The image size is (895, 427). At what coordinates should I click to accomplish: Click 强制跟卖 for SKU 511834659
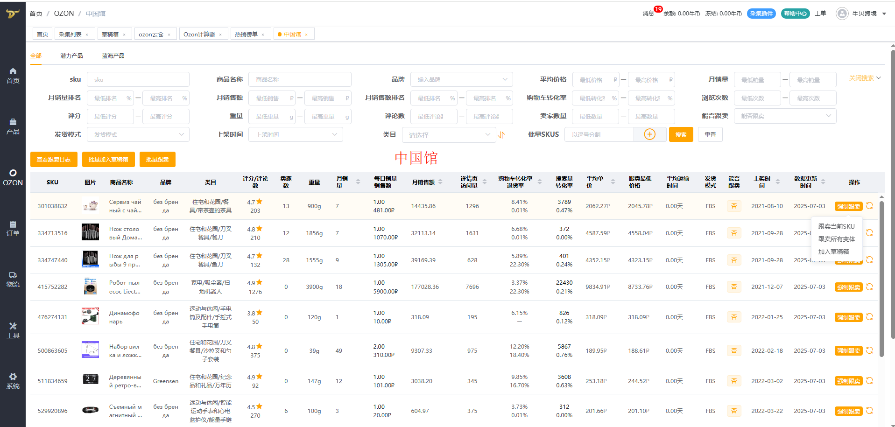pos(848,381)
